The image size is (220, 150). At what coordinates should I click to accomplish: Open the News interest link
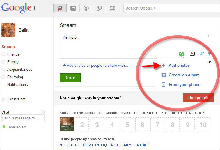pos(128,145)
